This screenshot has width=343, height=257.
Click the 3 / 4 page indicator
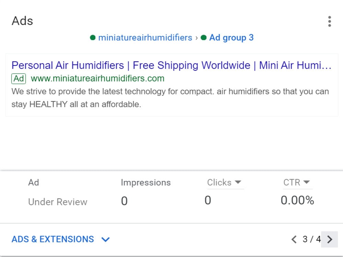pyautogui.click(x=311, y=239)
